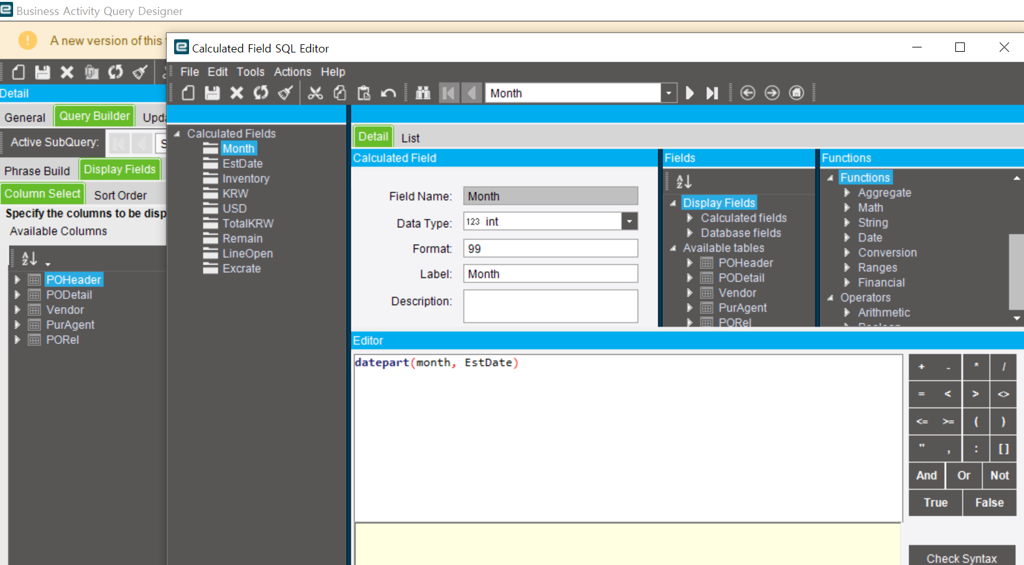Click into the Description field
Image resolution: width=1024 pixels, height=565 pixels.
(550, 306)
